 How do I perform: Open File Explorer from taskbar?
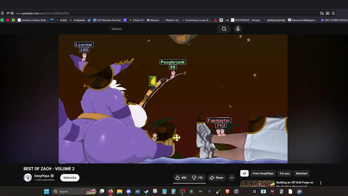pyautogui.click(x=120, y=192)
